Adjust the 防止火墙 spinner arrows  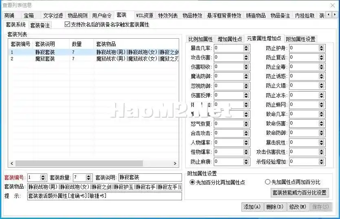(321, 86)
